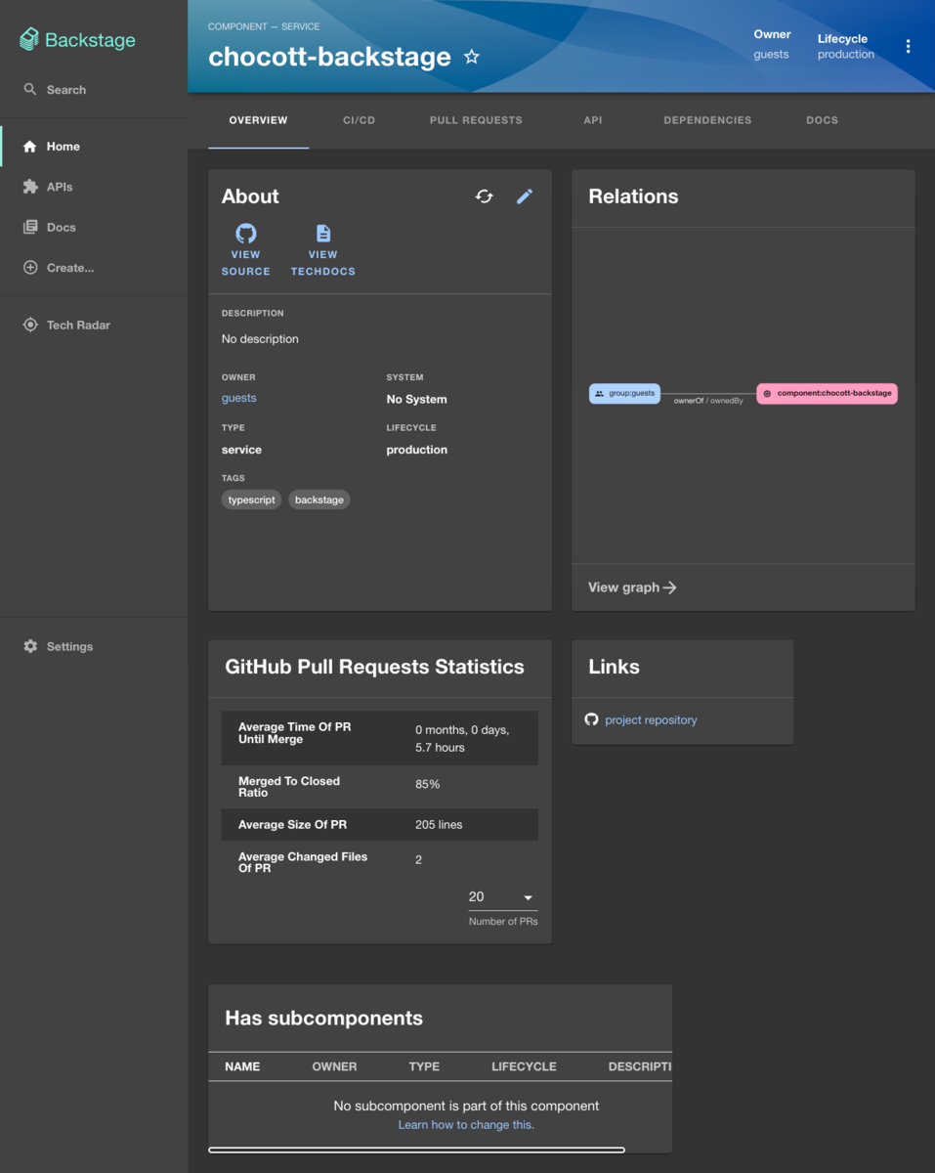The height and width of the screenshot is (1173, 935).
Task: Open the Pull Requests tab
Action: coord(476,120)
